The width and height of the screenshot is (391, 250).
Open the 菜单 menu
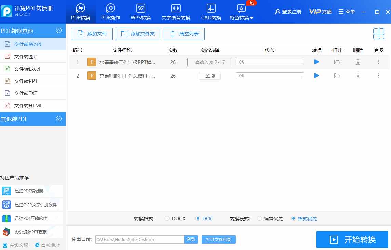click(347, 11)
